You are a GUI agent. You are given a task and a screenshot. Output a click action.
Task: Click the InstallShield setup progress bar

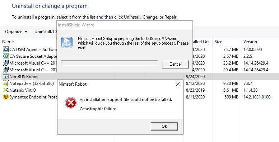click(x=109, y=63)
